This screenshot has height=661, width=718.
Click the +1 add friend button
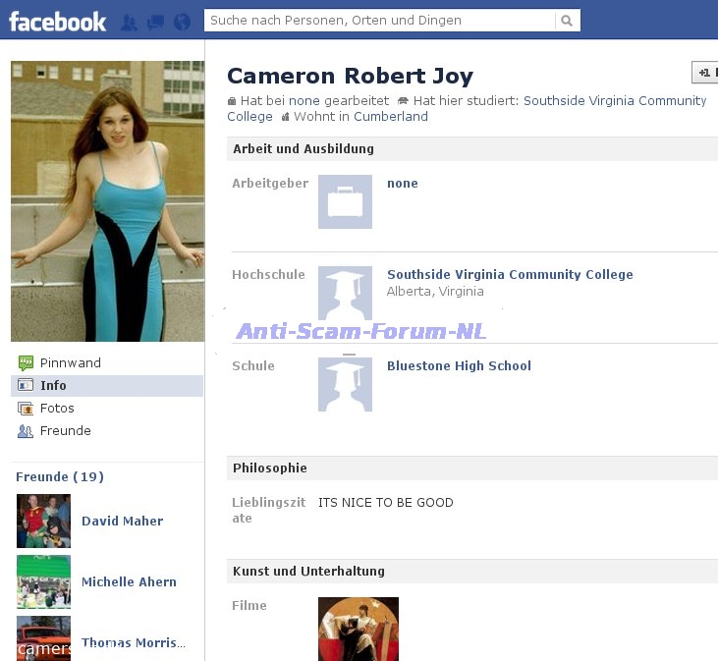click(704, 73)
